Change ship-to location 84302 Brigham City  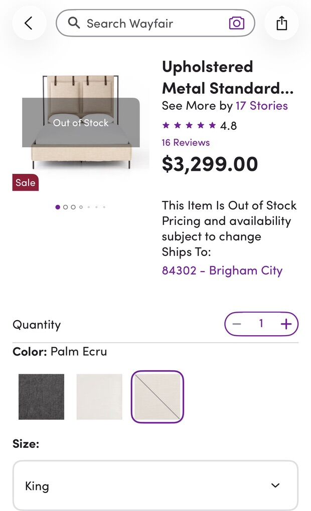click(x=222, y=271)
